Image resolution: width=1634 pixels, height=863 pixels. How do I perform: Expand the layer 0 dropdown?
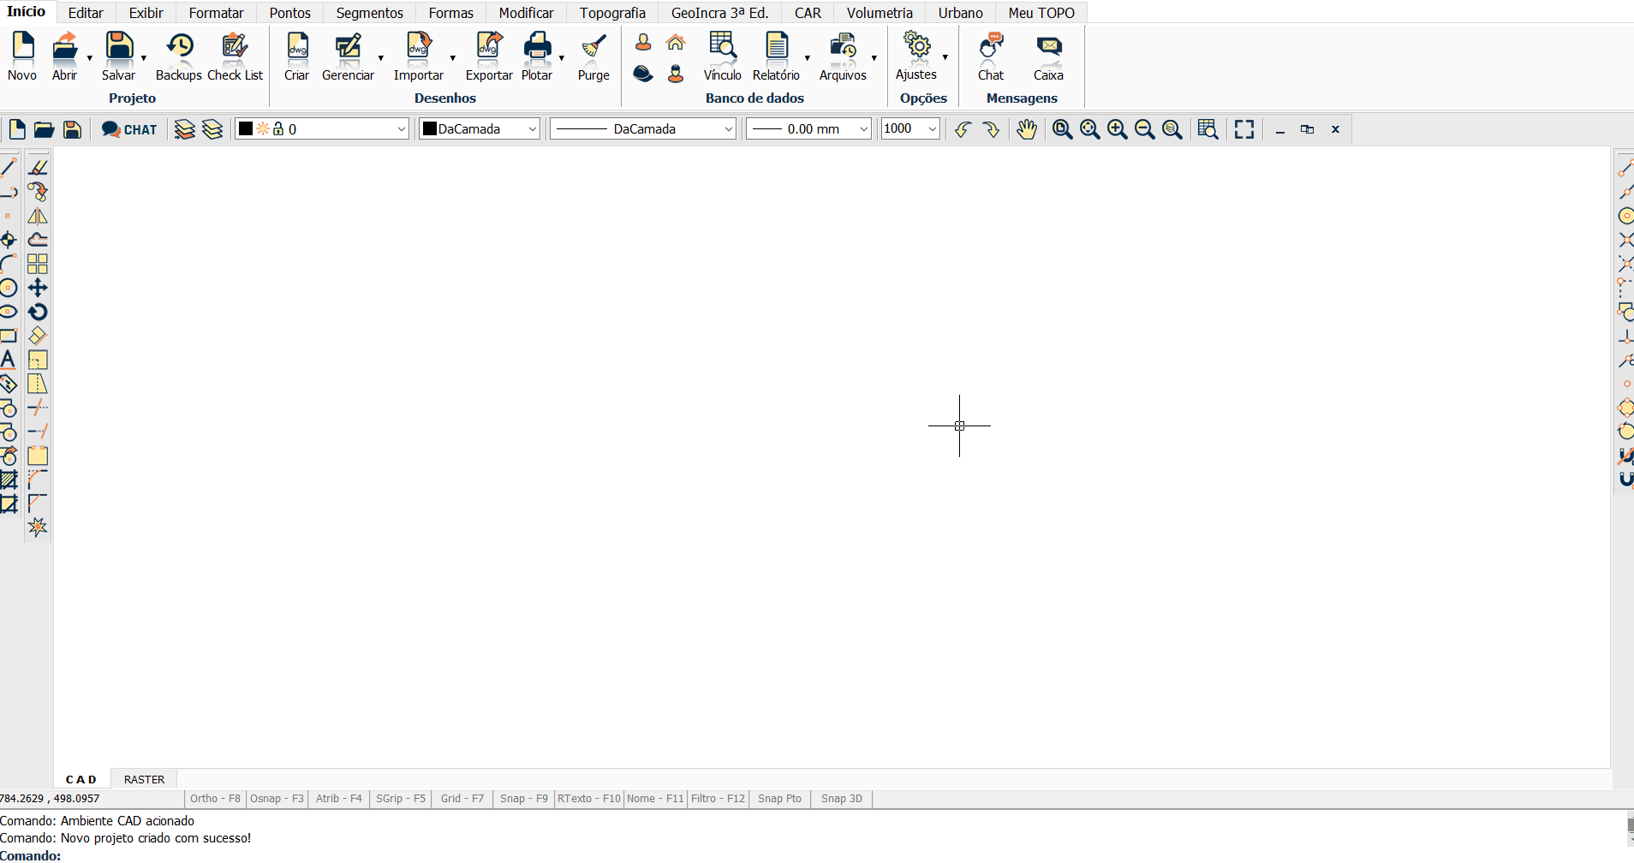(401, 129)
